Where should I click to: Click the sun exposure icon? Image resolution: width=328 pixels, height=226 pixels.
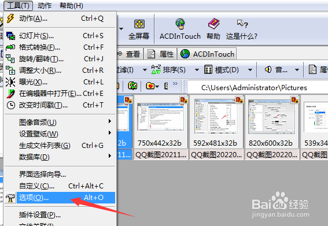(x=10, y=82)
